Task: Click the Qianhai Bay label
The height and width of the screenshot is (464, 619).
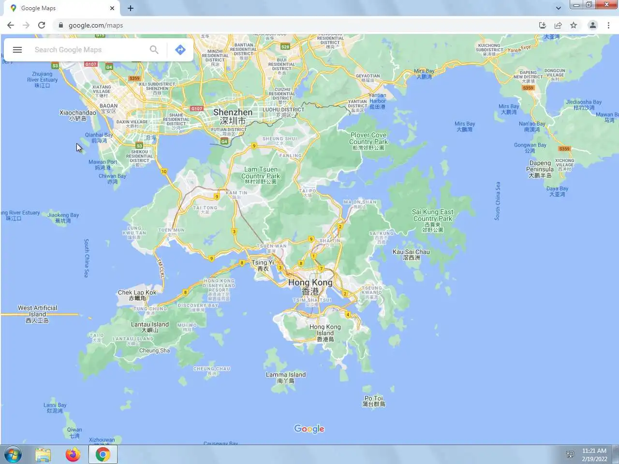Action: (x=99, y=138)
